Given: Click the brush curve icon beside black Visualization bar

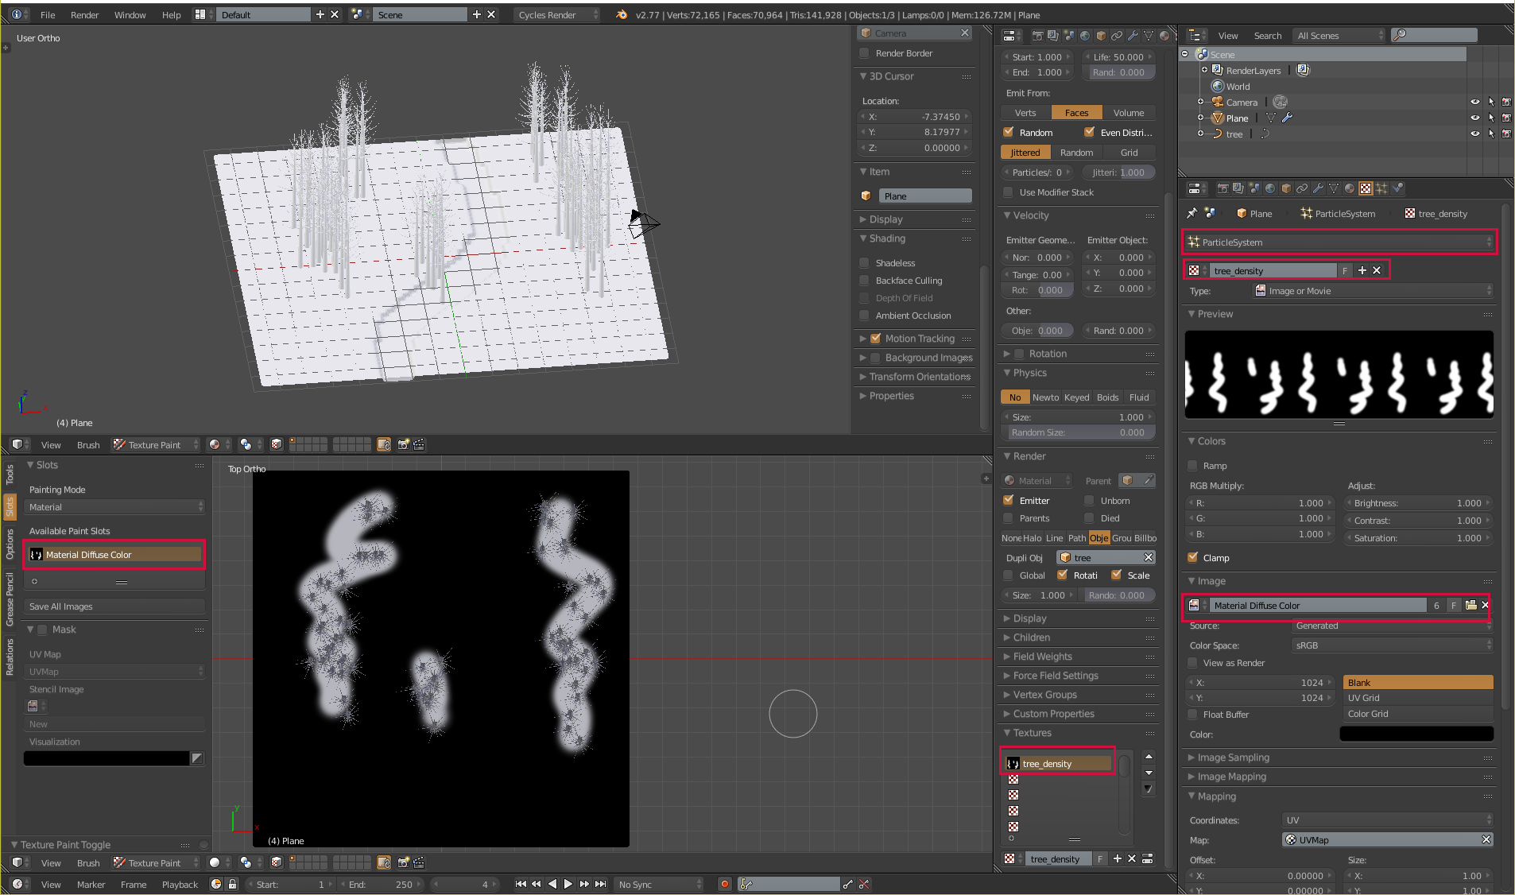Looking at the screenshot, I should 197,758.
